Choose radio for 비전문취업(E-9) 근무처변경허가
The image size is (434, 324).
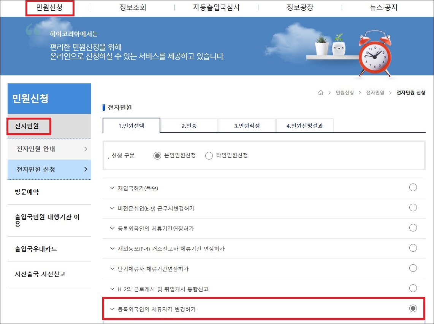pyautogui.click(x=413, y=208)
